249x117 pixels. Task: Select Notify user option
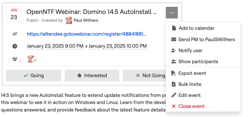203,51
